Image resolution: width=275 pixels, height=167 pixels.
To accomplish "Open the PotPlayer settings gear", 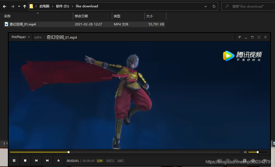I will (253, 160).
